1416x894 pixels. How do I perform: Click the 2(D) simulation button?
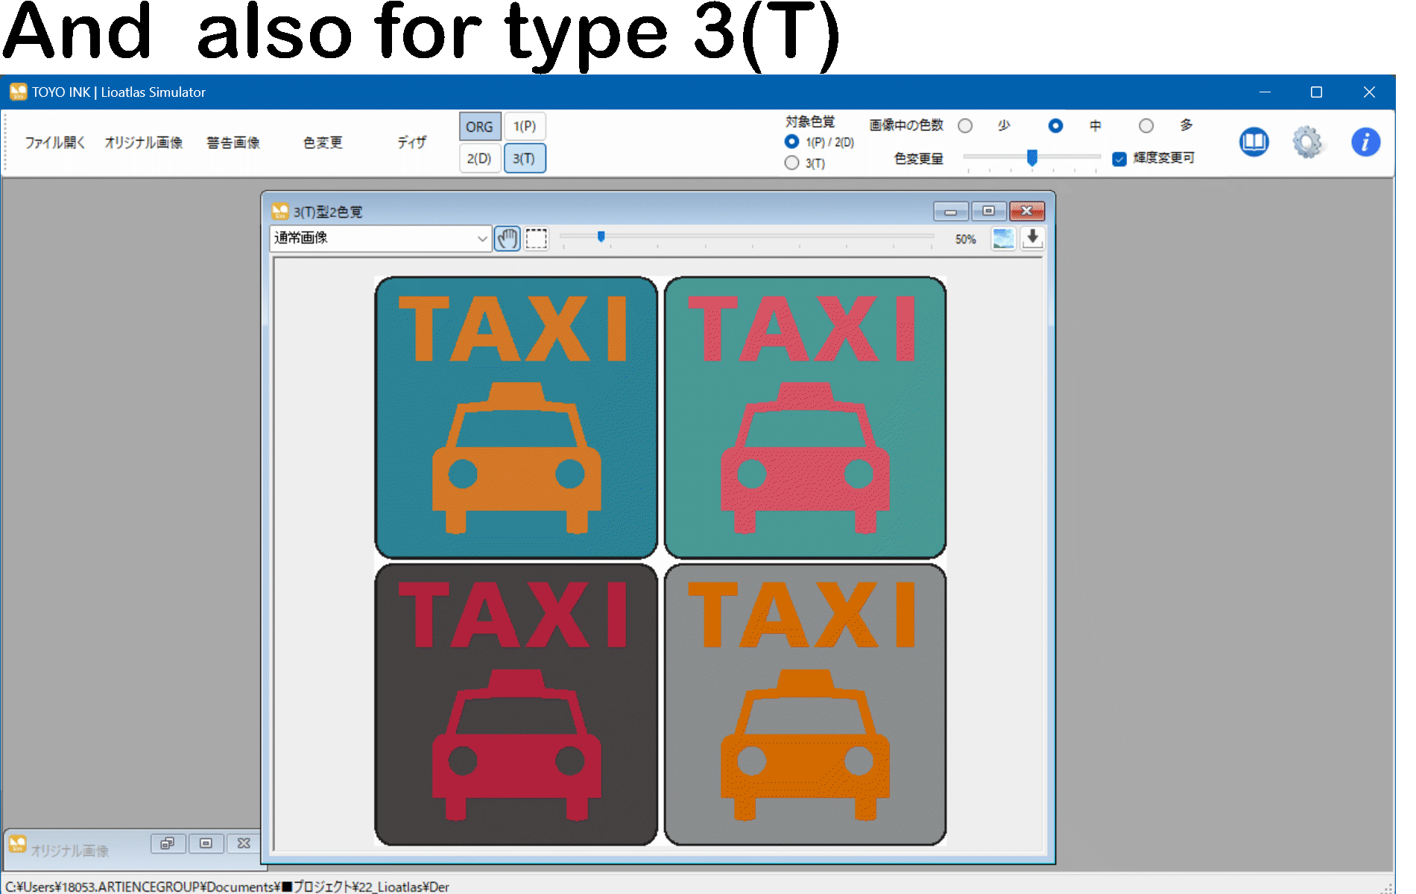(479, 159)
